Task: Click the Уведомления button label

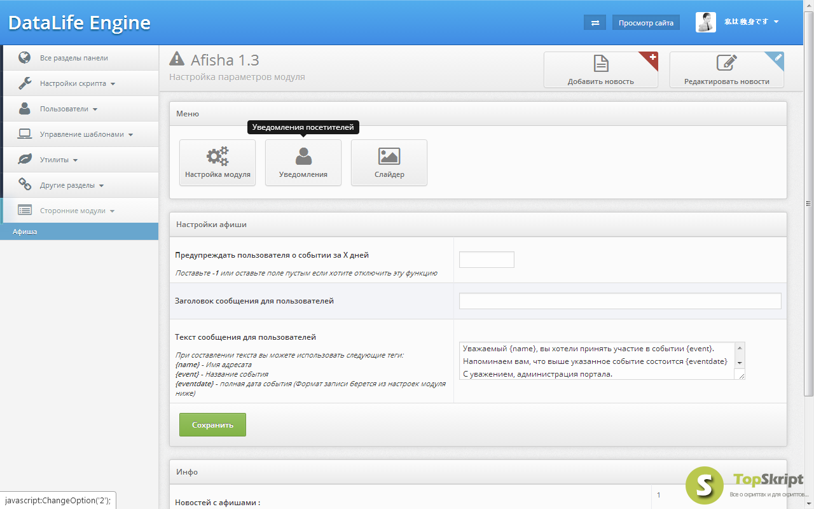Action: (303, 174)
